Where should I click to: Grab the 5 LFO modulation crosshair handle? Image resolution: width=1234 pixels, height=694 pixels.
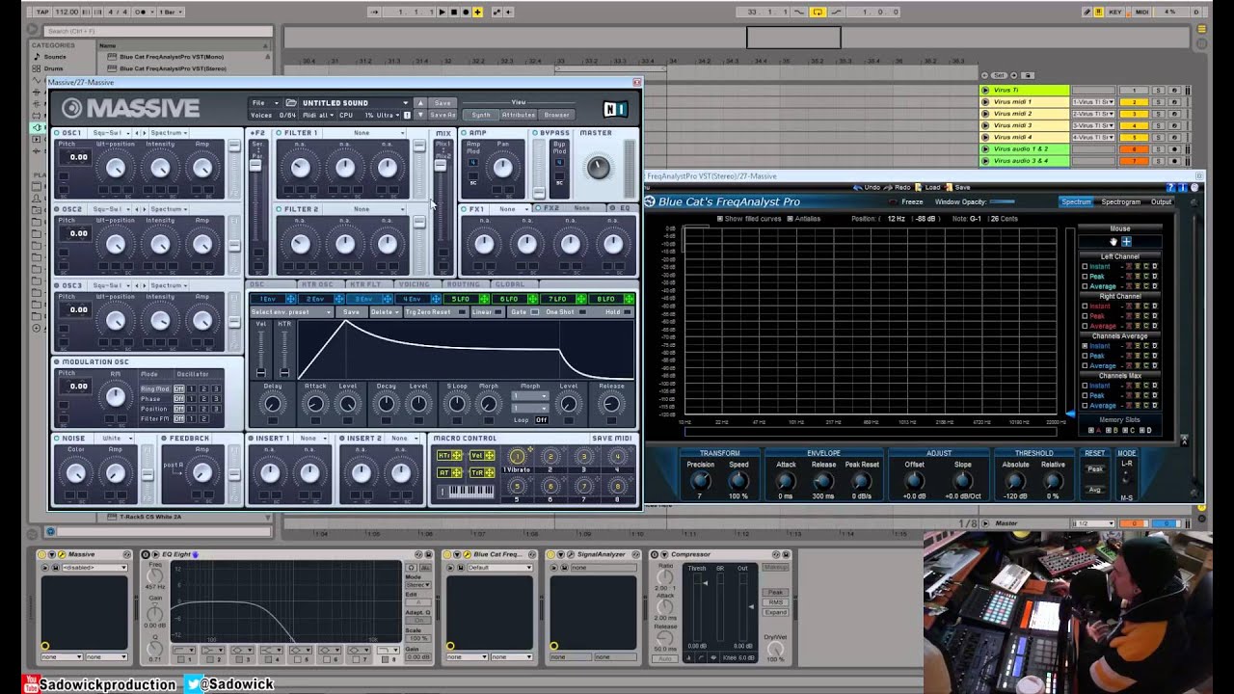tap(486, 299)
